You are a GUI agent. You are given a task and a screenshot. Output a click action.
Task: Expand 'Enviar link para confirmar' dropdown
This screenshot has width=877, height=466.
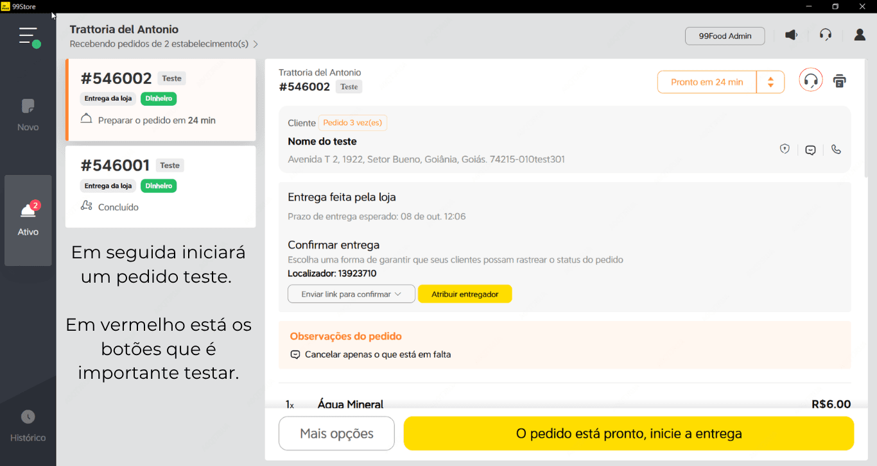tap(351, 294)
